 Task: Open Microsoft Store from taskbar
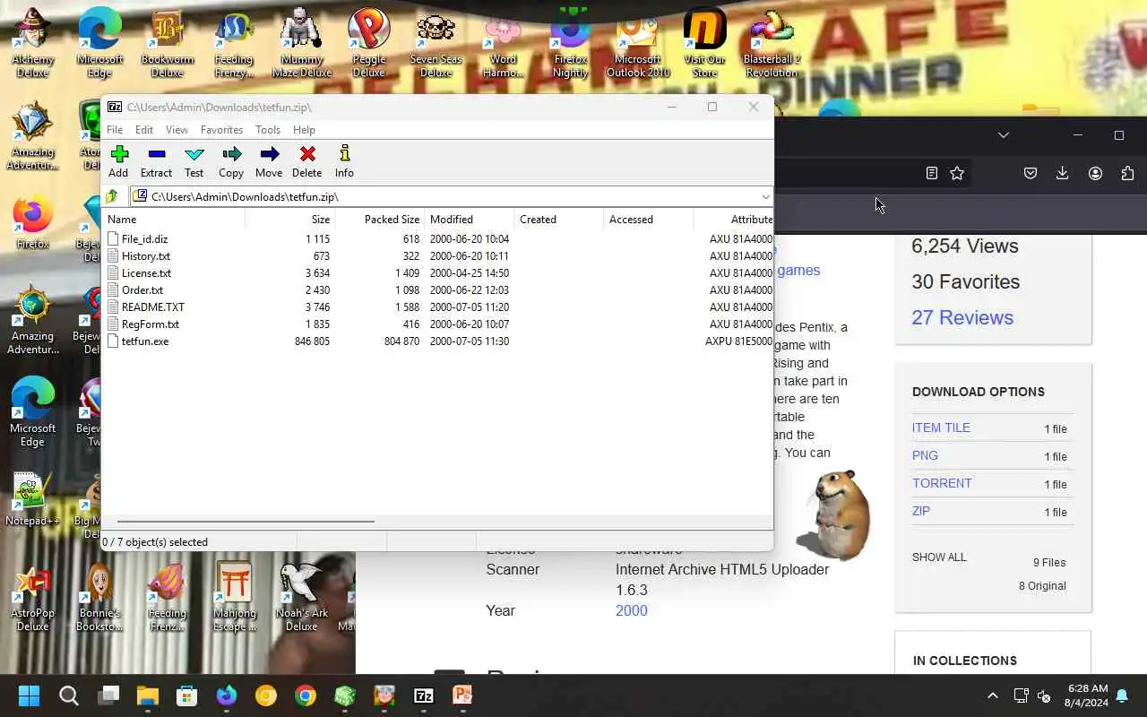(x=186, y=695)
